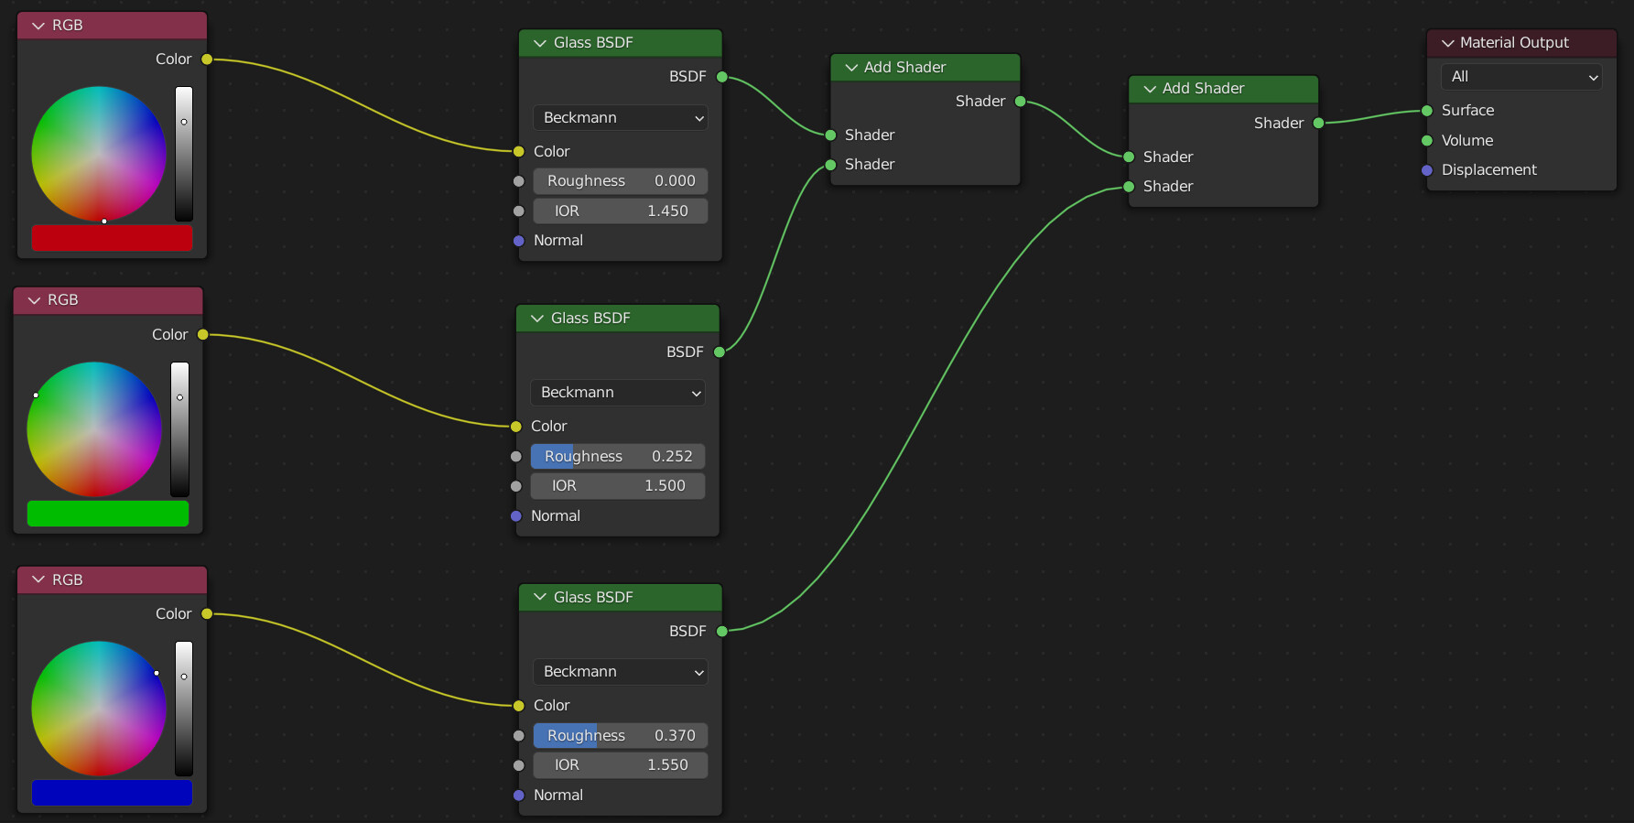Collapse the Add Shader node wired to Surface
Image resolution: width=1634 pixels, height=823 pixels.
pyautogui.click(x=1150, y=89)
